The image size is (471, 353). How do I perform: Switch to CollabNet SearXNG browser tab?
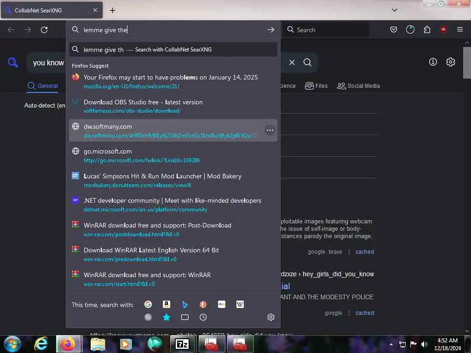[52, 10]
